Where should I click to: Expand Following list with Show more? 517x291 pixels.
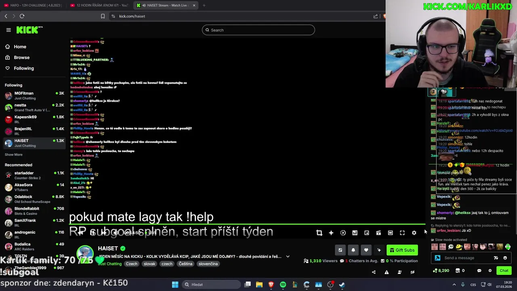tap(14, 154)
